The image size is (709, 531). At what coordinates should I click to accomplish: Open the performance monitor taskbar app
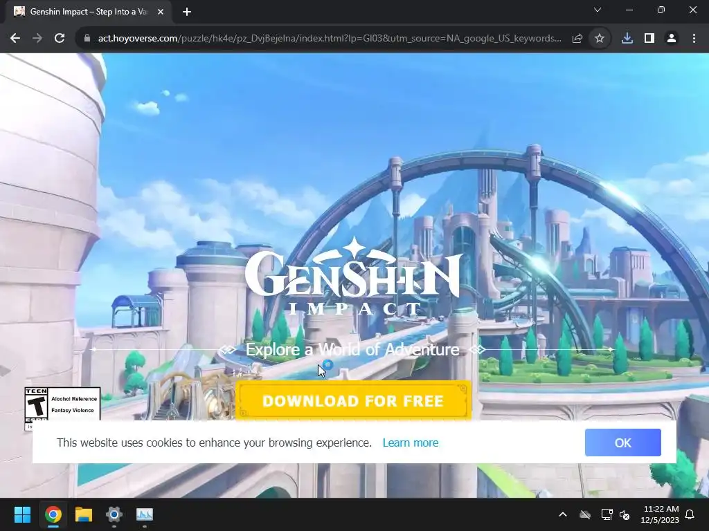click(145, 514)
